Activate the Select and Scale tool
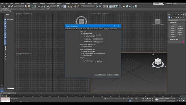This screenshot has width=186, height=105. click(x=45, y=6)
